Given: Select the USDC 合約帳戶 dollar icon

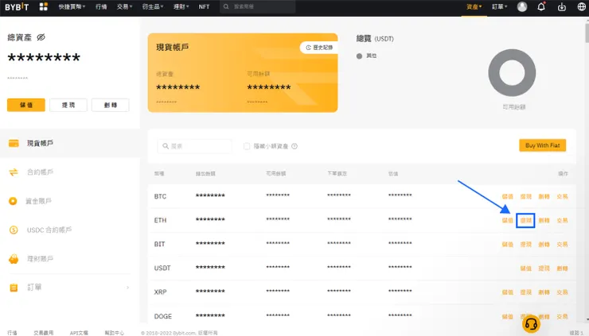Looking at the screenshot, I should click(14, 230).
